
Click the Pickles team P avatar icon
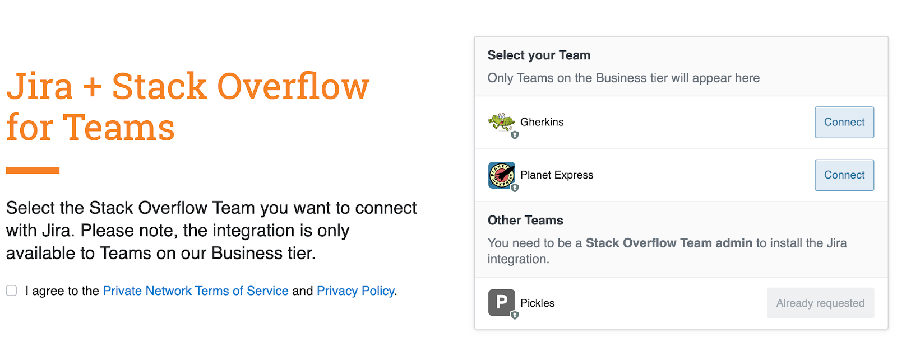501,303
